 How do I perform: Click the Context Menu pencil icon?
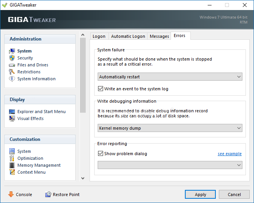click(x=12, y=172)
